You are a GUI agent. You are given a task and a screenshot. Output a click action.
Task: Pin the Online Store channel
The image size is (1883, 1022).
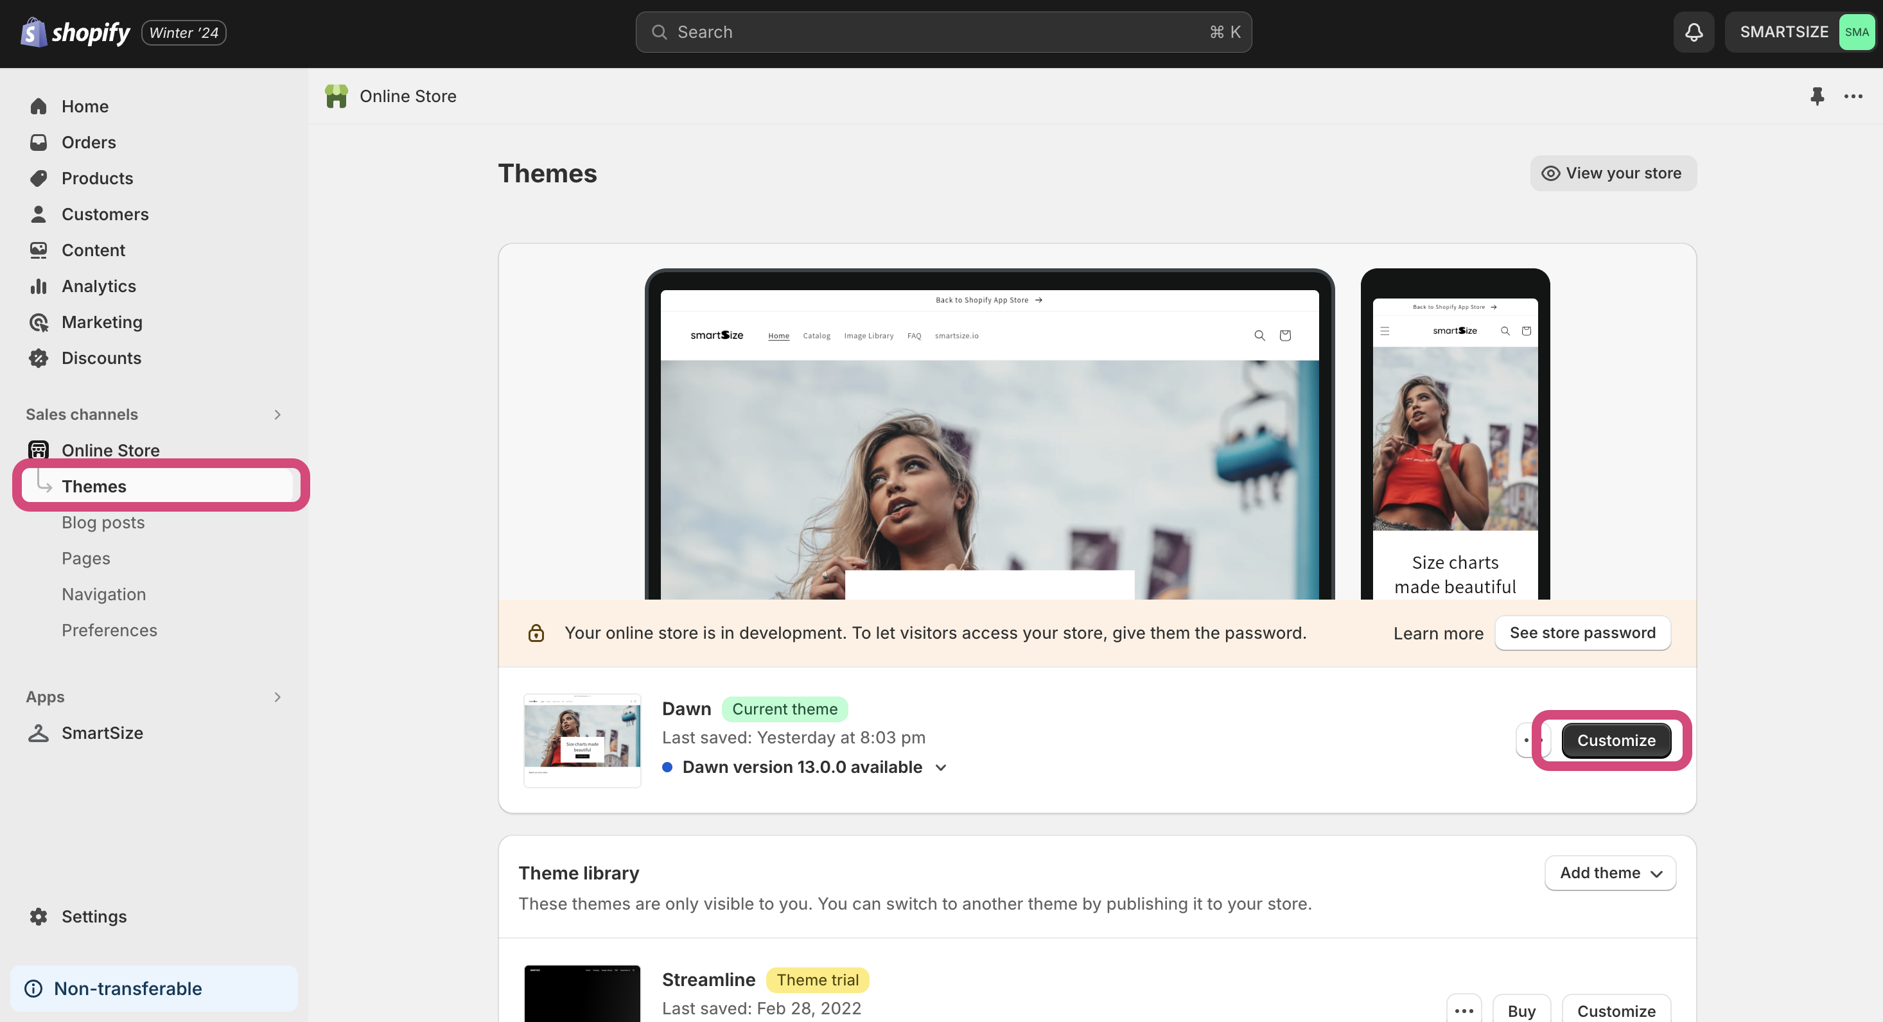[x=1817, y=96]
